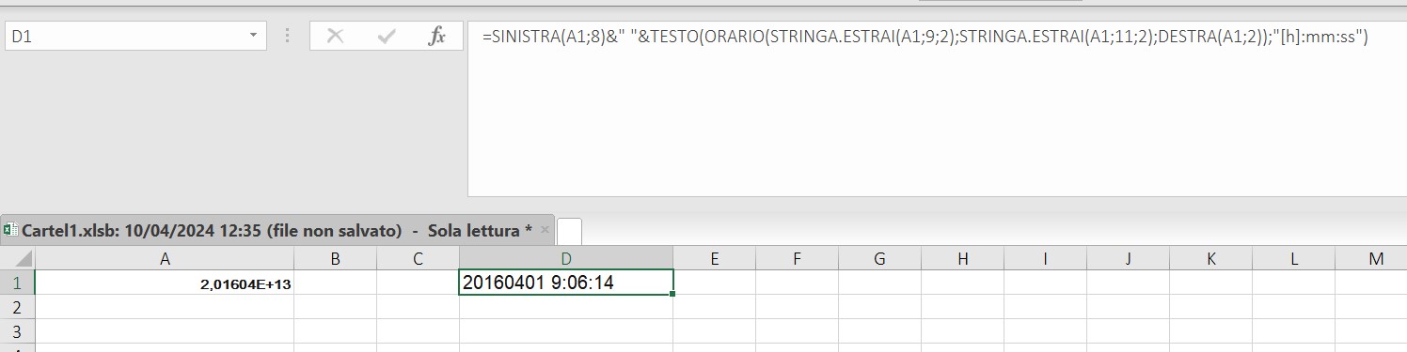Expand the Name Box dropdown arrow

[x=253, y=36]
